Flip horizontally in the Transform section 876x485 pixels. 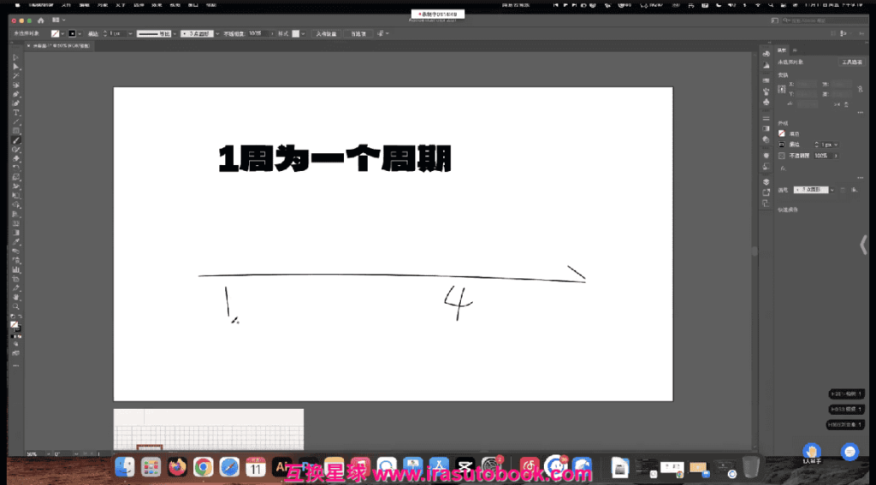tap(837, 104)
